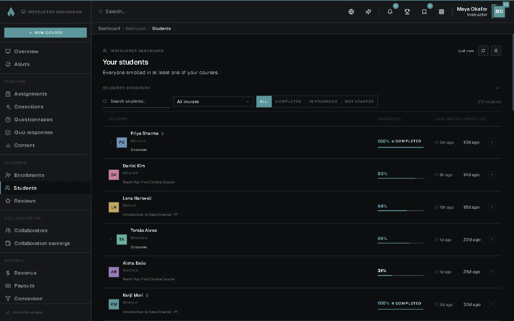Open Priya Sharma's profile arrow icon
This screenshot has width=514, height=321.
point(492,142)
